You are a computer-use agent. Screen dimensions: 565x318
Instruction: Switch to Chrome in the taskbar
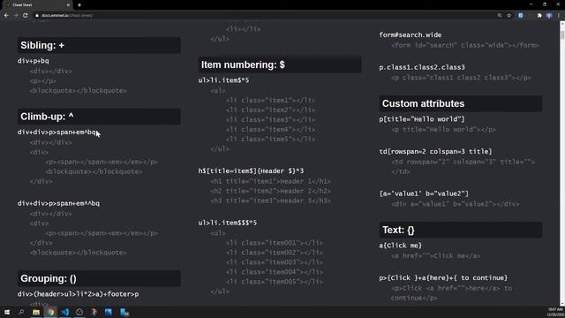tap(51, 312)
